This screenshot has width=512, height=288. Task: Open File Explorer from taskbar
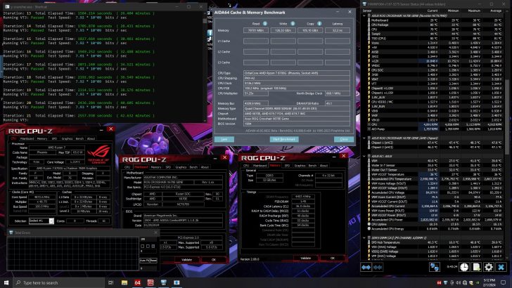tap(124, 282)
